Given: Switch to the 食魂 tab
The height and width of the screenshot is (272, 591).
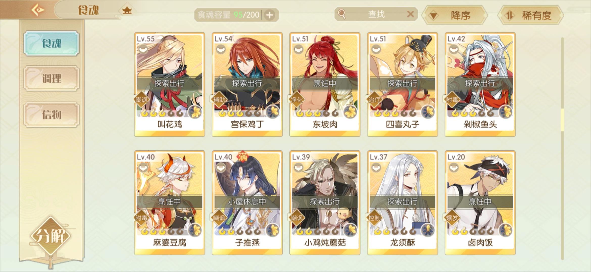Looking at the screenshot, I should click(52, 43).
